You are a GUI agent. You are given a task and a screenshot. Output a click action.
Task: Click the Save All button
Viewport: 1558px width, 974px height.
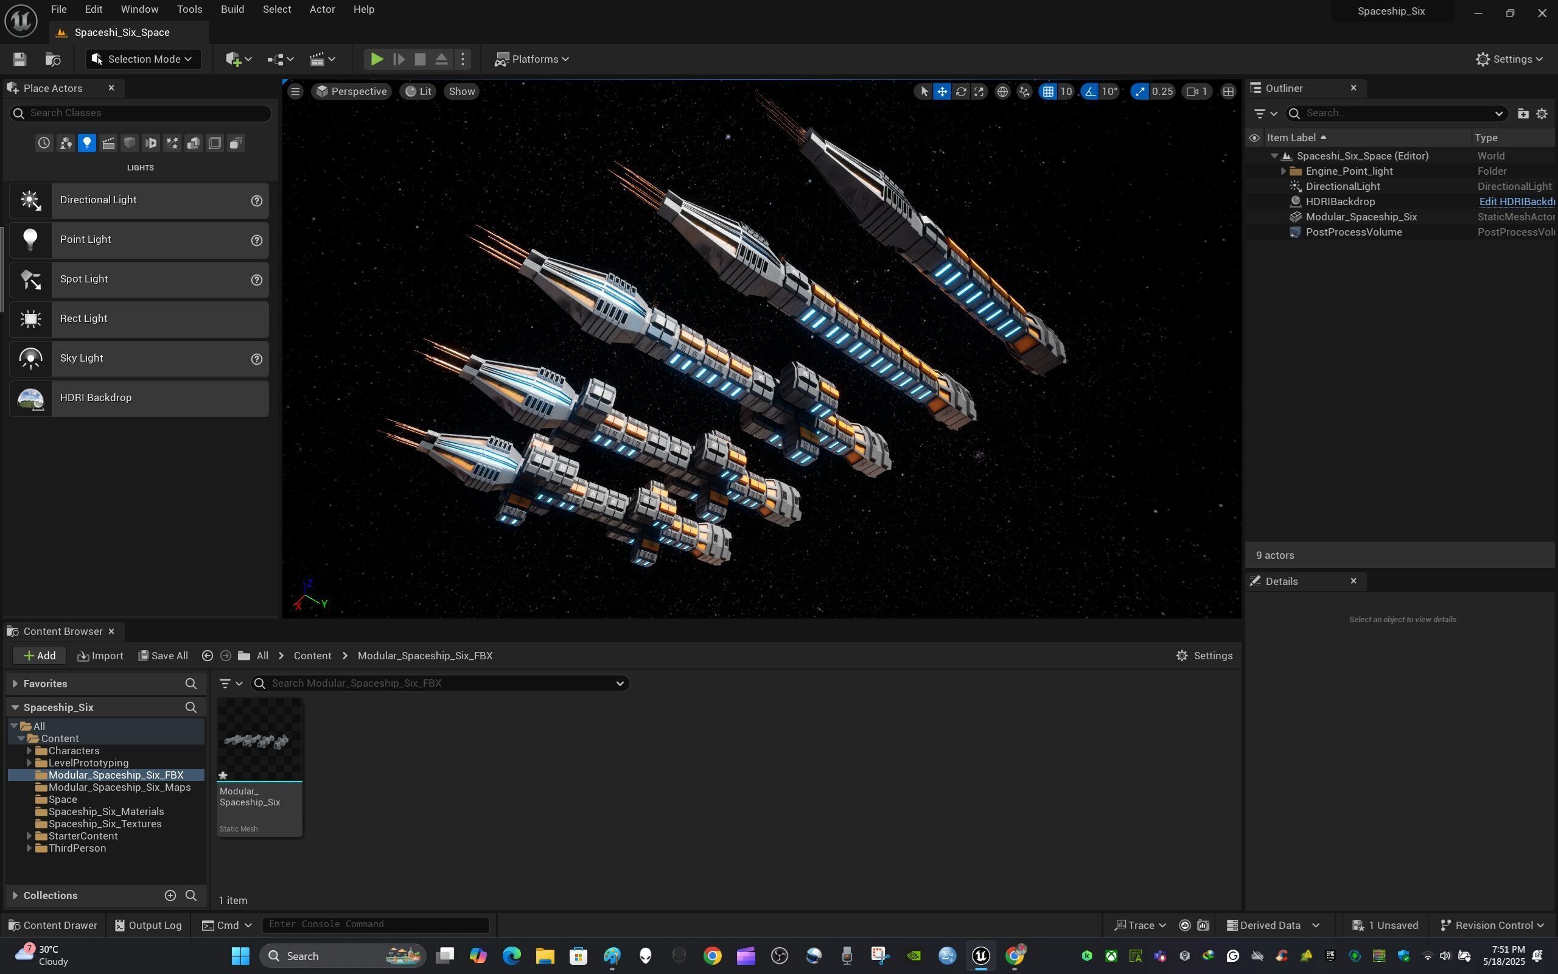click(164, 656)
